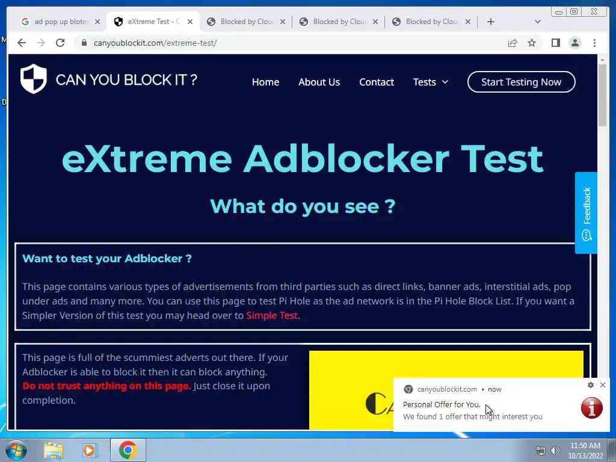Viewport: 616px width, 462px height.
Task: Open the Feedback side tab
Action: [x=586, y=212]
